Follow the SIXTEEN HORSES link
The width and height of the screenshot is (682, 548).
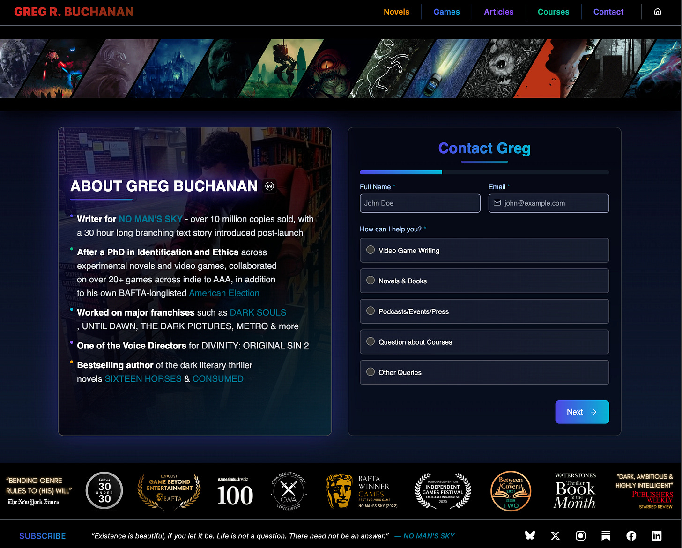(x=143, y=379)
